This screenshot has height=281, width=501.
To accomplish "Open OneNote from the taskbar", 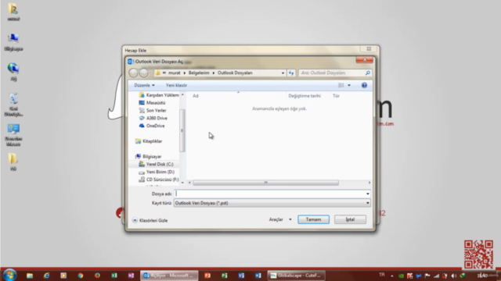I will point(131,276).
